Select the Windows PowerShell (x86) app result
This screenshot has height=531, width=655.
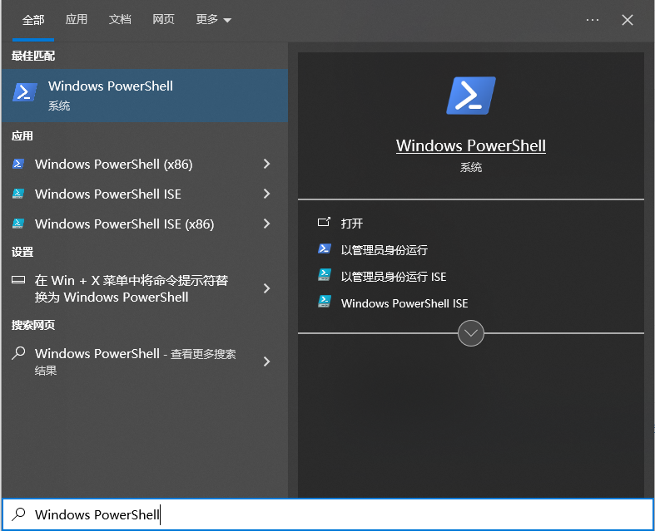(145, 164)
